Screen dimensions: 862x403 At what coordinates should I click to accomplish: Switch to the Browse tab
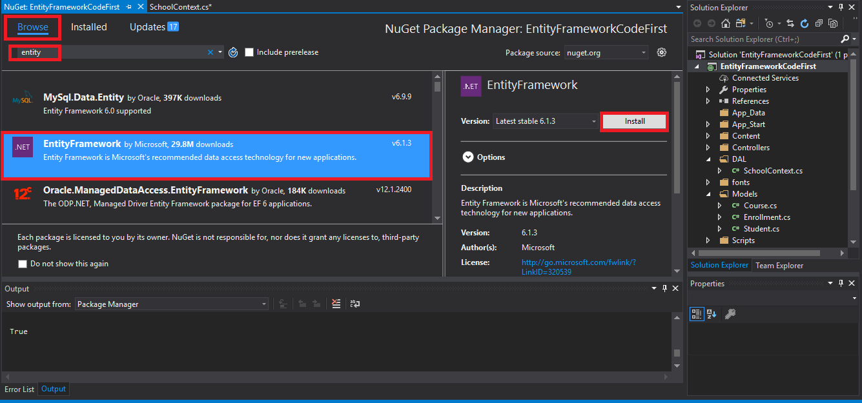point(33,27)
